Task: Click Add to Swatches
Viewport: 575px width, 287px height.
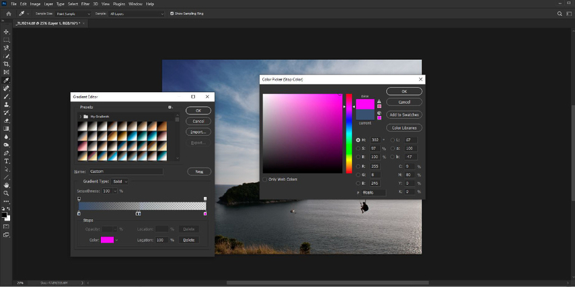Action: (404, 115)
